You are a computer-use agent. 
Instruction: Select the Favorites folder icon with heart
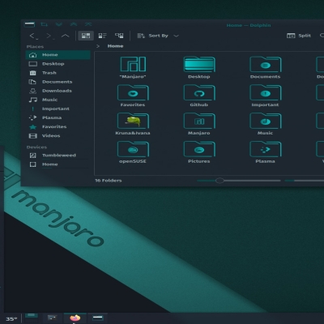(133, 92)
